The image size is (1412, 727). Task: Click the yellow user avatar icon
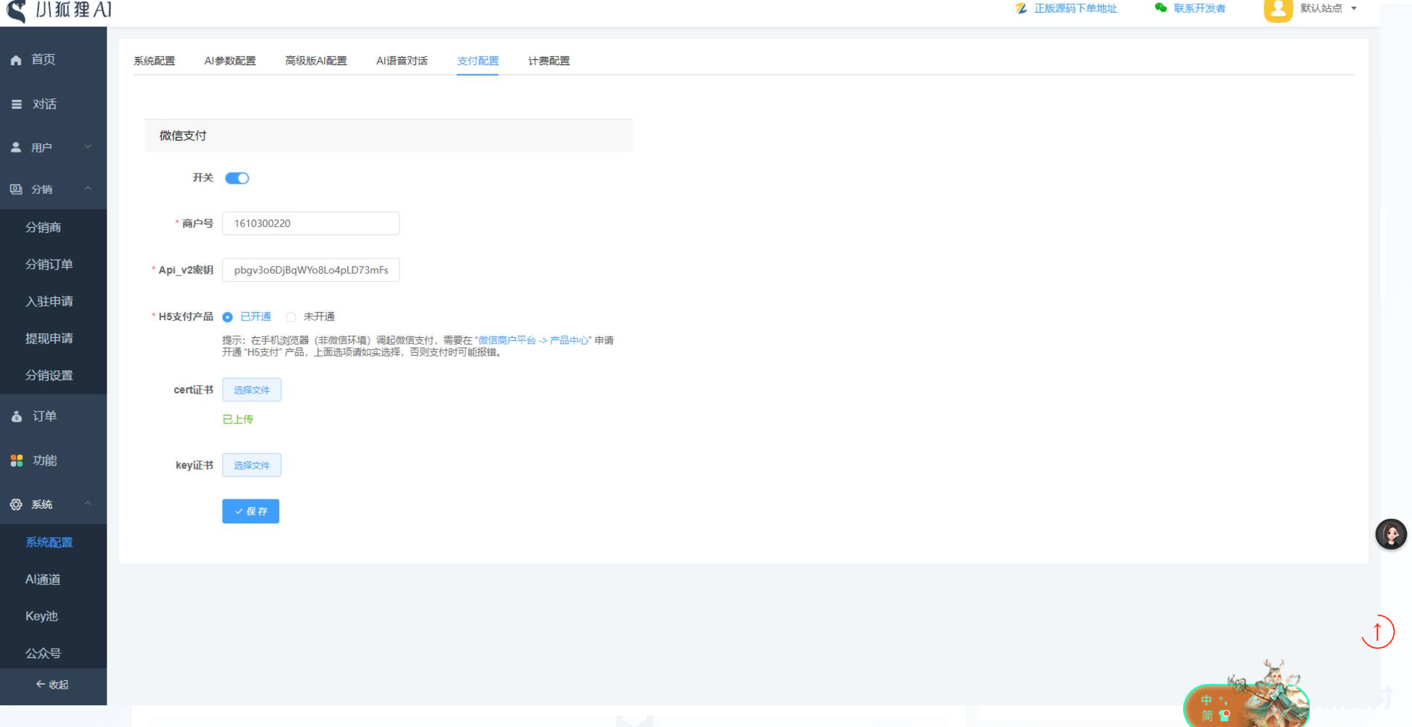(1278, 9)
